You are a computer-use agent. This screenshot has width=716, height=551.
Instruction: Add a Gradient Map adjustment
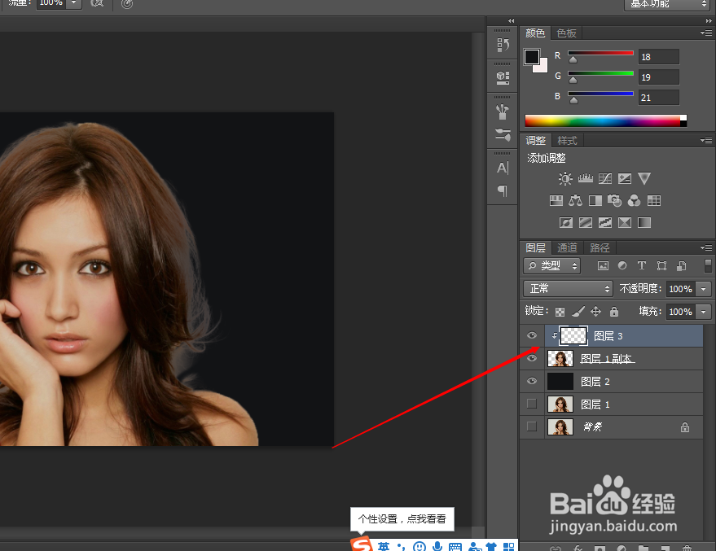[x=644, y=222]
